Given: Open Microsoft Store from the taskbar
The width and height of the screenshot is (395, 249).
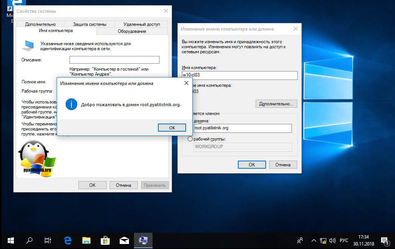Looking at the screenshot, I should (105, 240).
